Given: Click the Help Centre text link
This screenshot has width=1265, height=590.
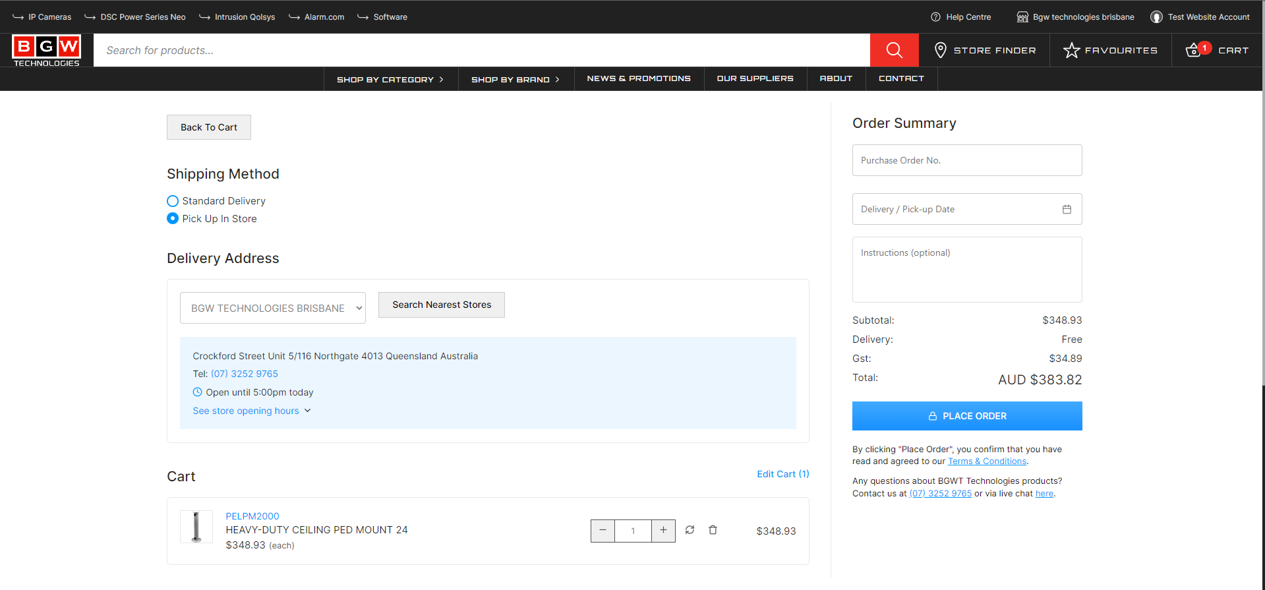Looking at the screenshot, I should pyautogui.click(x=968, y=17).
